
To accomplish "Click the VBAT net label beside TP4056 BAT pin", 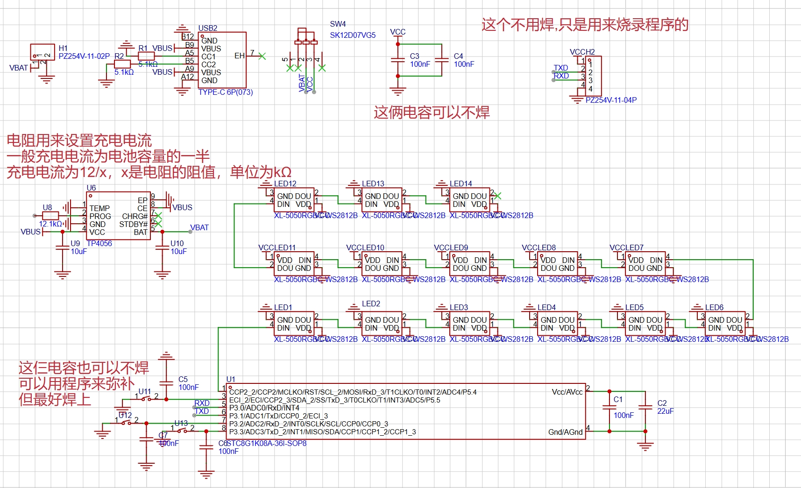I will [199, 227].
